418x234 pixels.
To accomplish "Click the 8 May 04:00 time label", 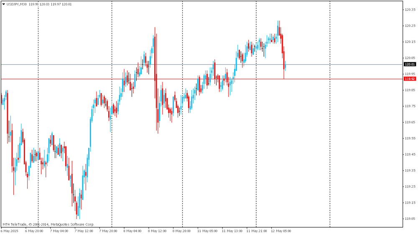I will point(133,231).
